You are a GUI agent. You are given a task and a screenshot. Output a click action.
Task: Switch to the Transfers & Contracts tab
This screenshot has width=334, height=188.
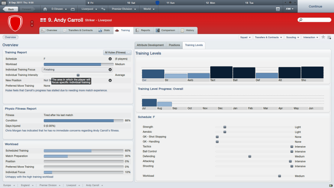78,30
